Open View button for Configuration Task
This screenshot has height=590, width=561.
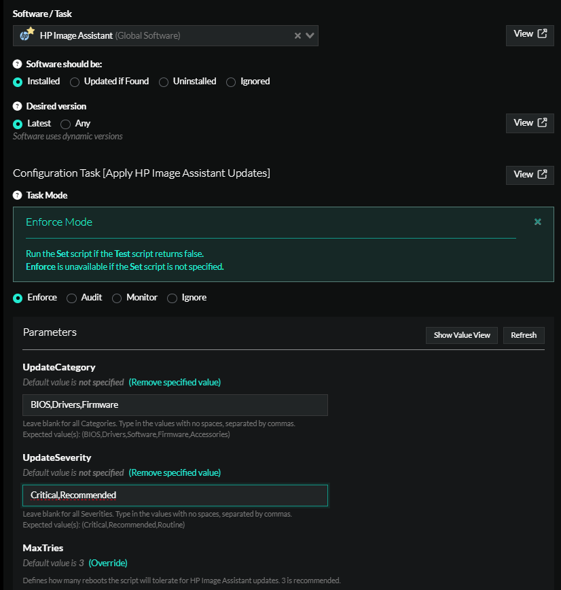530,175
